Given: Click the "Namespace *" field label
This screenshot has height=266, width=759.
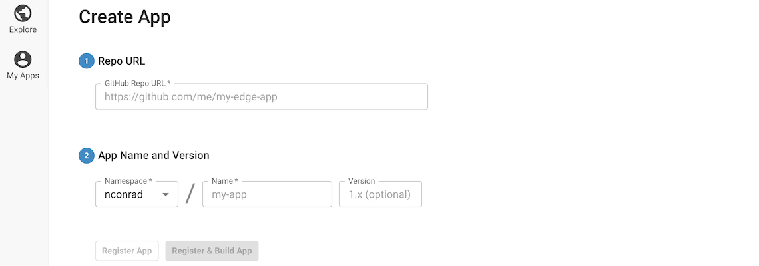Looking at the screenshot, I should [128, 181].
